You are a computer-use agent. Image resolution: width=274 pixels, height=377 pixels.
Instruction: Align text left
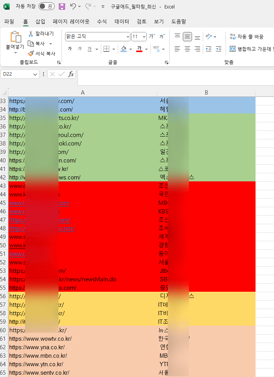[x=177, y=49]
